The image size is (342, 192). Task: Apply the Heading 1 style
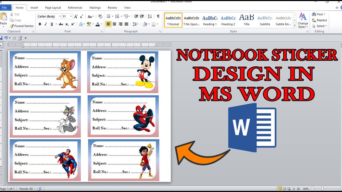pyautogui.click(x=210, y=20)
